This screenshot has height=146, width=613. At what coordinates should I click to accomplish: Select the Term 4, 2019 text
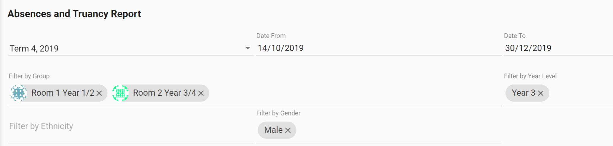[34, 49]
